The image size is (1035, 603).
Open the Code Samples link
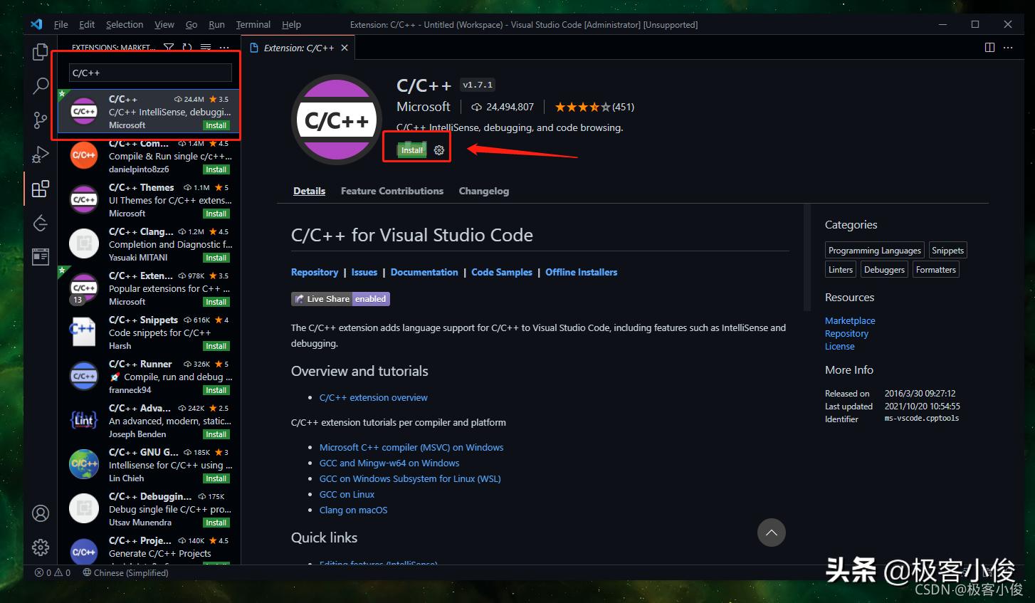pos(502,272)
